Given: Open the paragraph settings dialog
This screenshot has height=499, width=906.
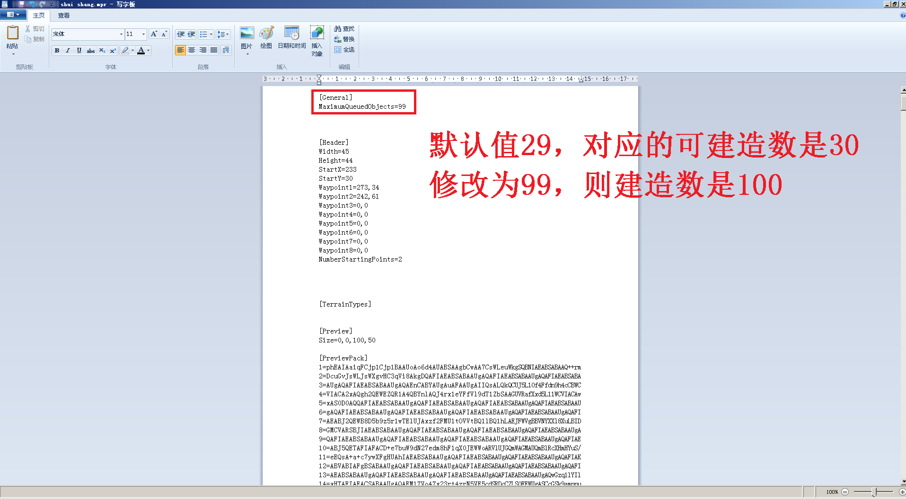Looking at the screenshot, I should pyautogui.click(x=226, y=50).
